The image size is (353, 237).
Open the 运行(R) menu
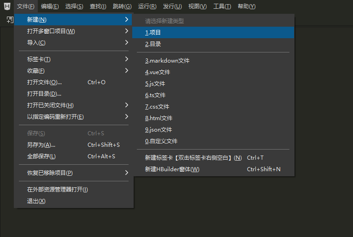(147, 6)
